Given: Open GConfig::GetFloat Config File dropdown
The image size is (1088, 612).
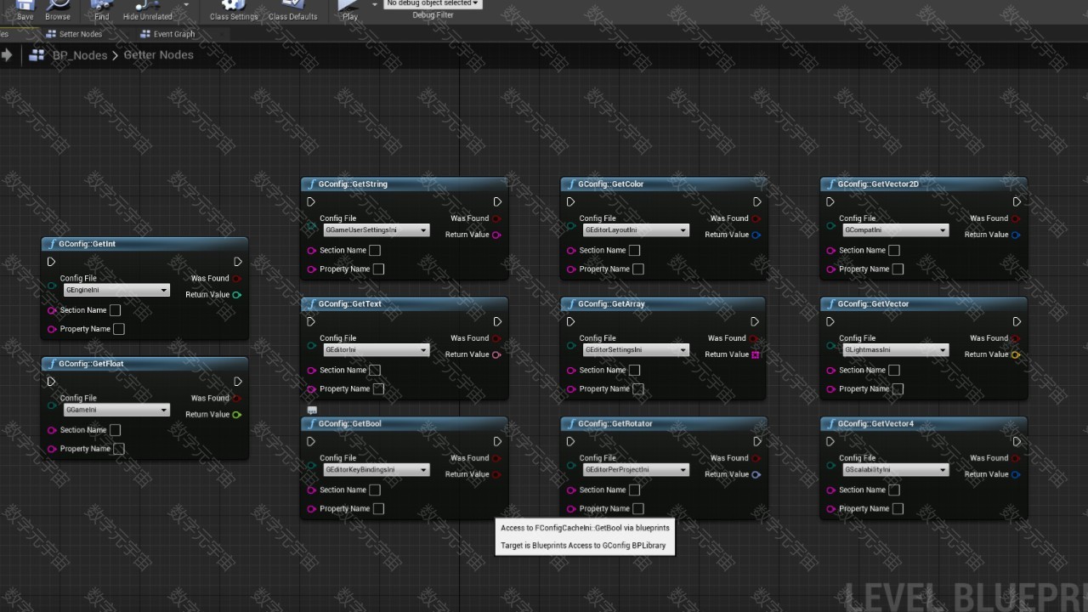Looking at the screenshot, I should click(x=117, y=410).
